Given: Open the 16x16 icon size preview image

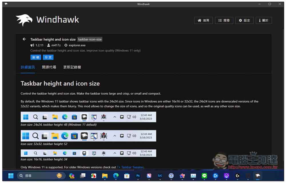Looking at the screenshot, I should (x=88, y=153).
